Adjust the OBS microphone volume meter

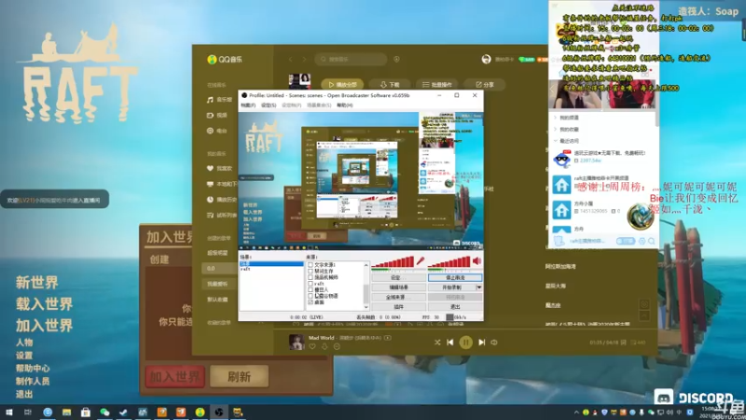393,262
